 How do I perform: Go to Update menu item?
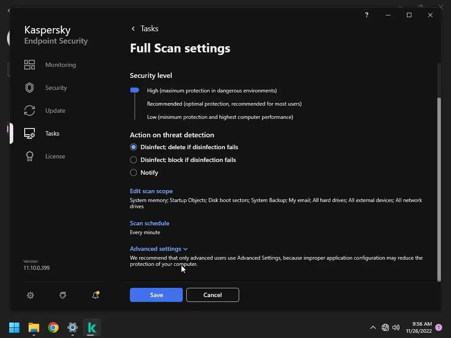(55, 110)
